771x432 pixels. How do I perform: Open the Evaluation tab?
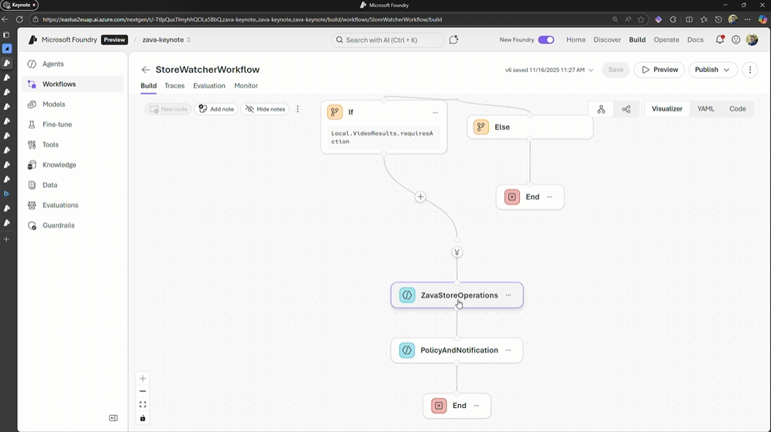pos(209,86)
